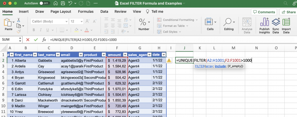The height and width of the screenshot is (117, 297).
Task: Click the Copy icon
Action: (x=18, y=26)
